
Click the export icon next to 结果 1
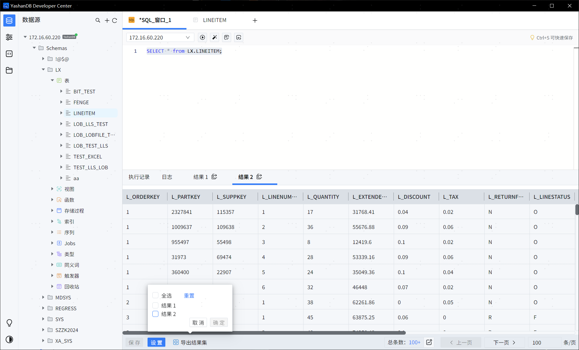click(x=214, y=177)
